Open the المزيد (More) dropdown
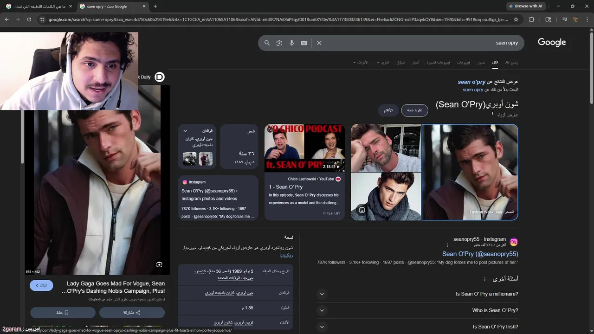This screenshot has height=334, width=594. pyautogui.click(x=383, y=62)
